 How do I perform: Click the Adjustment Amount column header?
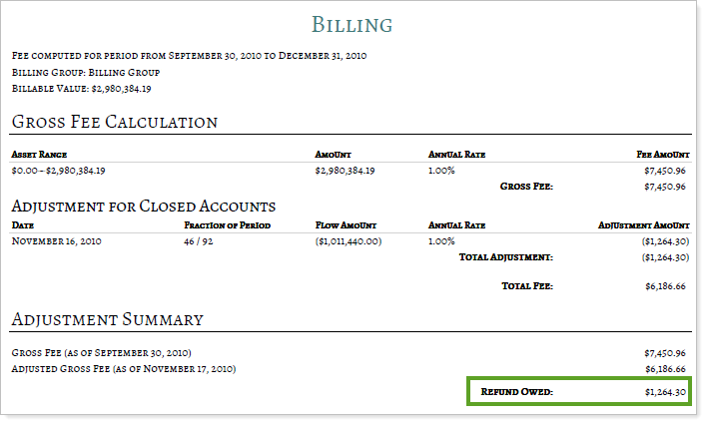pyautogui.click(x=643, y=225)
